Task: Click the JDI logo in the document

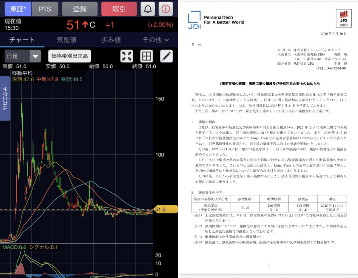Action: click(194, 20)
